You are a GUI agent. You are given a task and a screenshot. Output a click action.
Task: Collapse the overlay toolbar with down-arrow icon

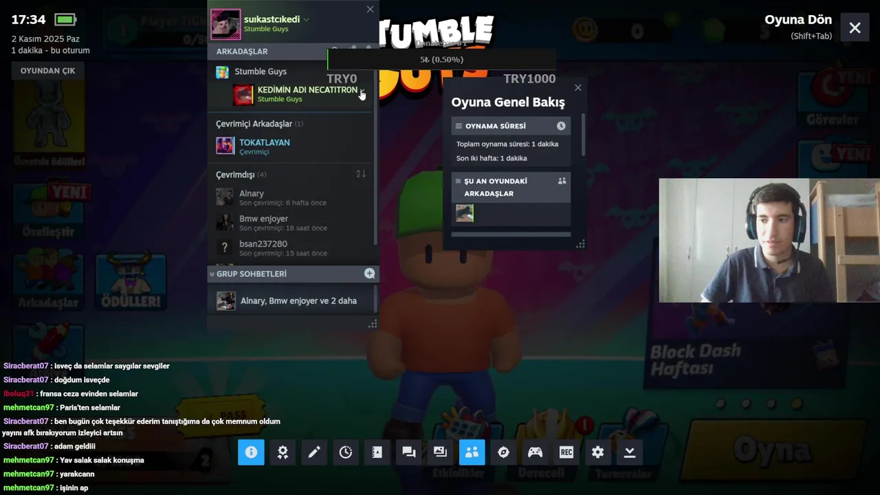(x=630, y=452)
